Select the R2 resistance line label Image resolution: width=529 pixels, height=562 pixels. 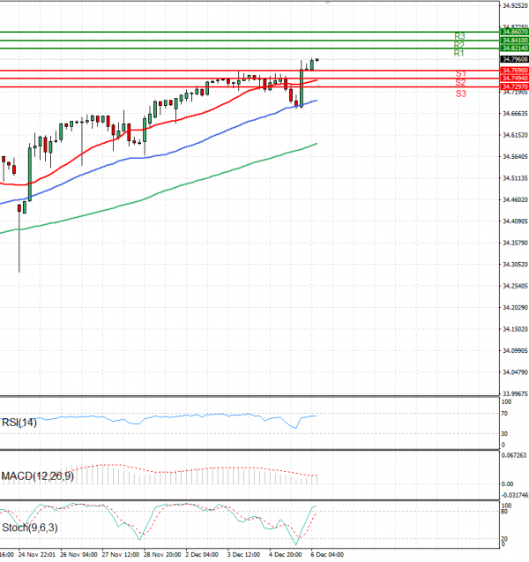click(x=459, y=45)
